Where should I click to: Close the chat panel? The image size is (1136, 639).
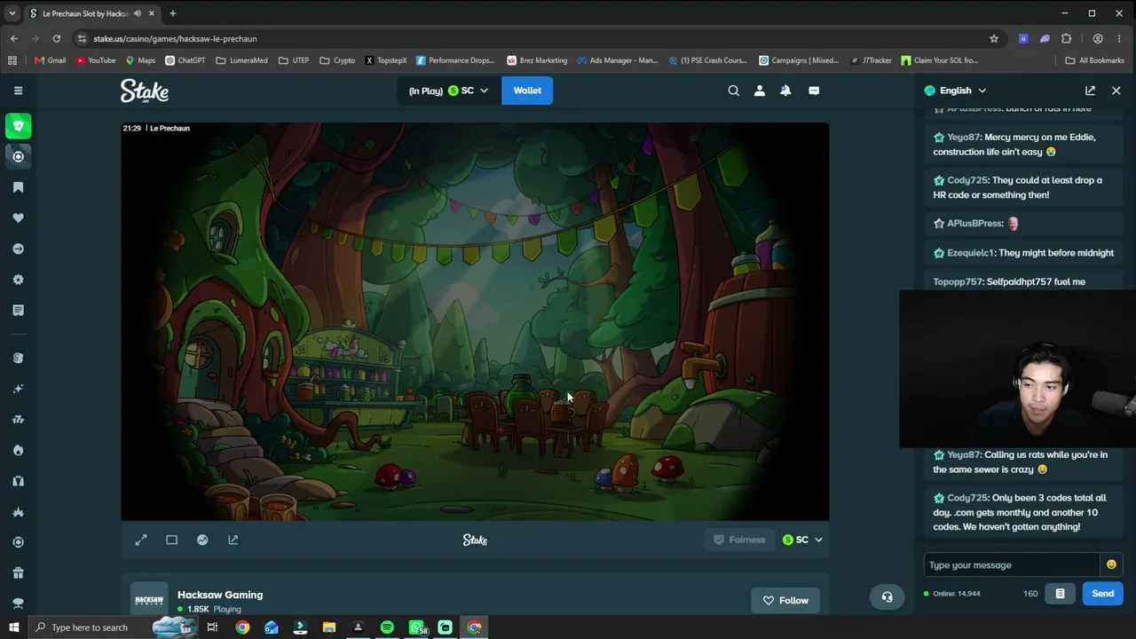click(x=1116, y=91)
